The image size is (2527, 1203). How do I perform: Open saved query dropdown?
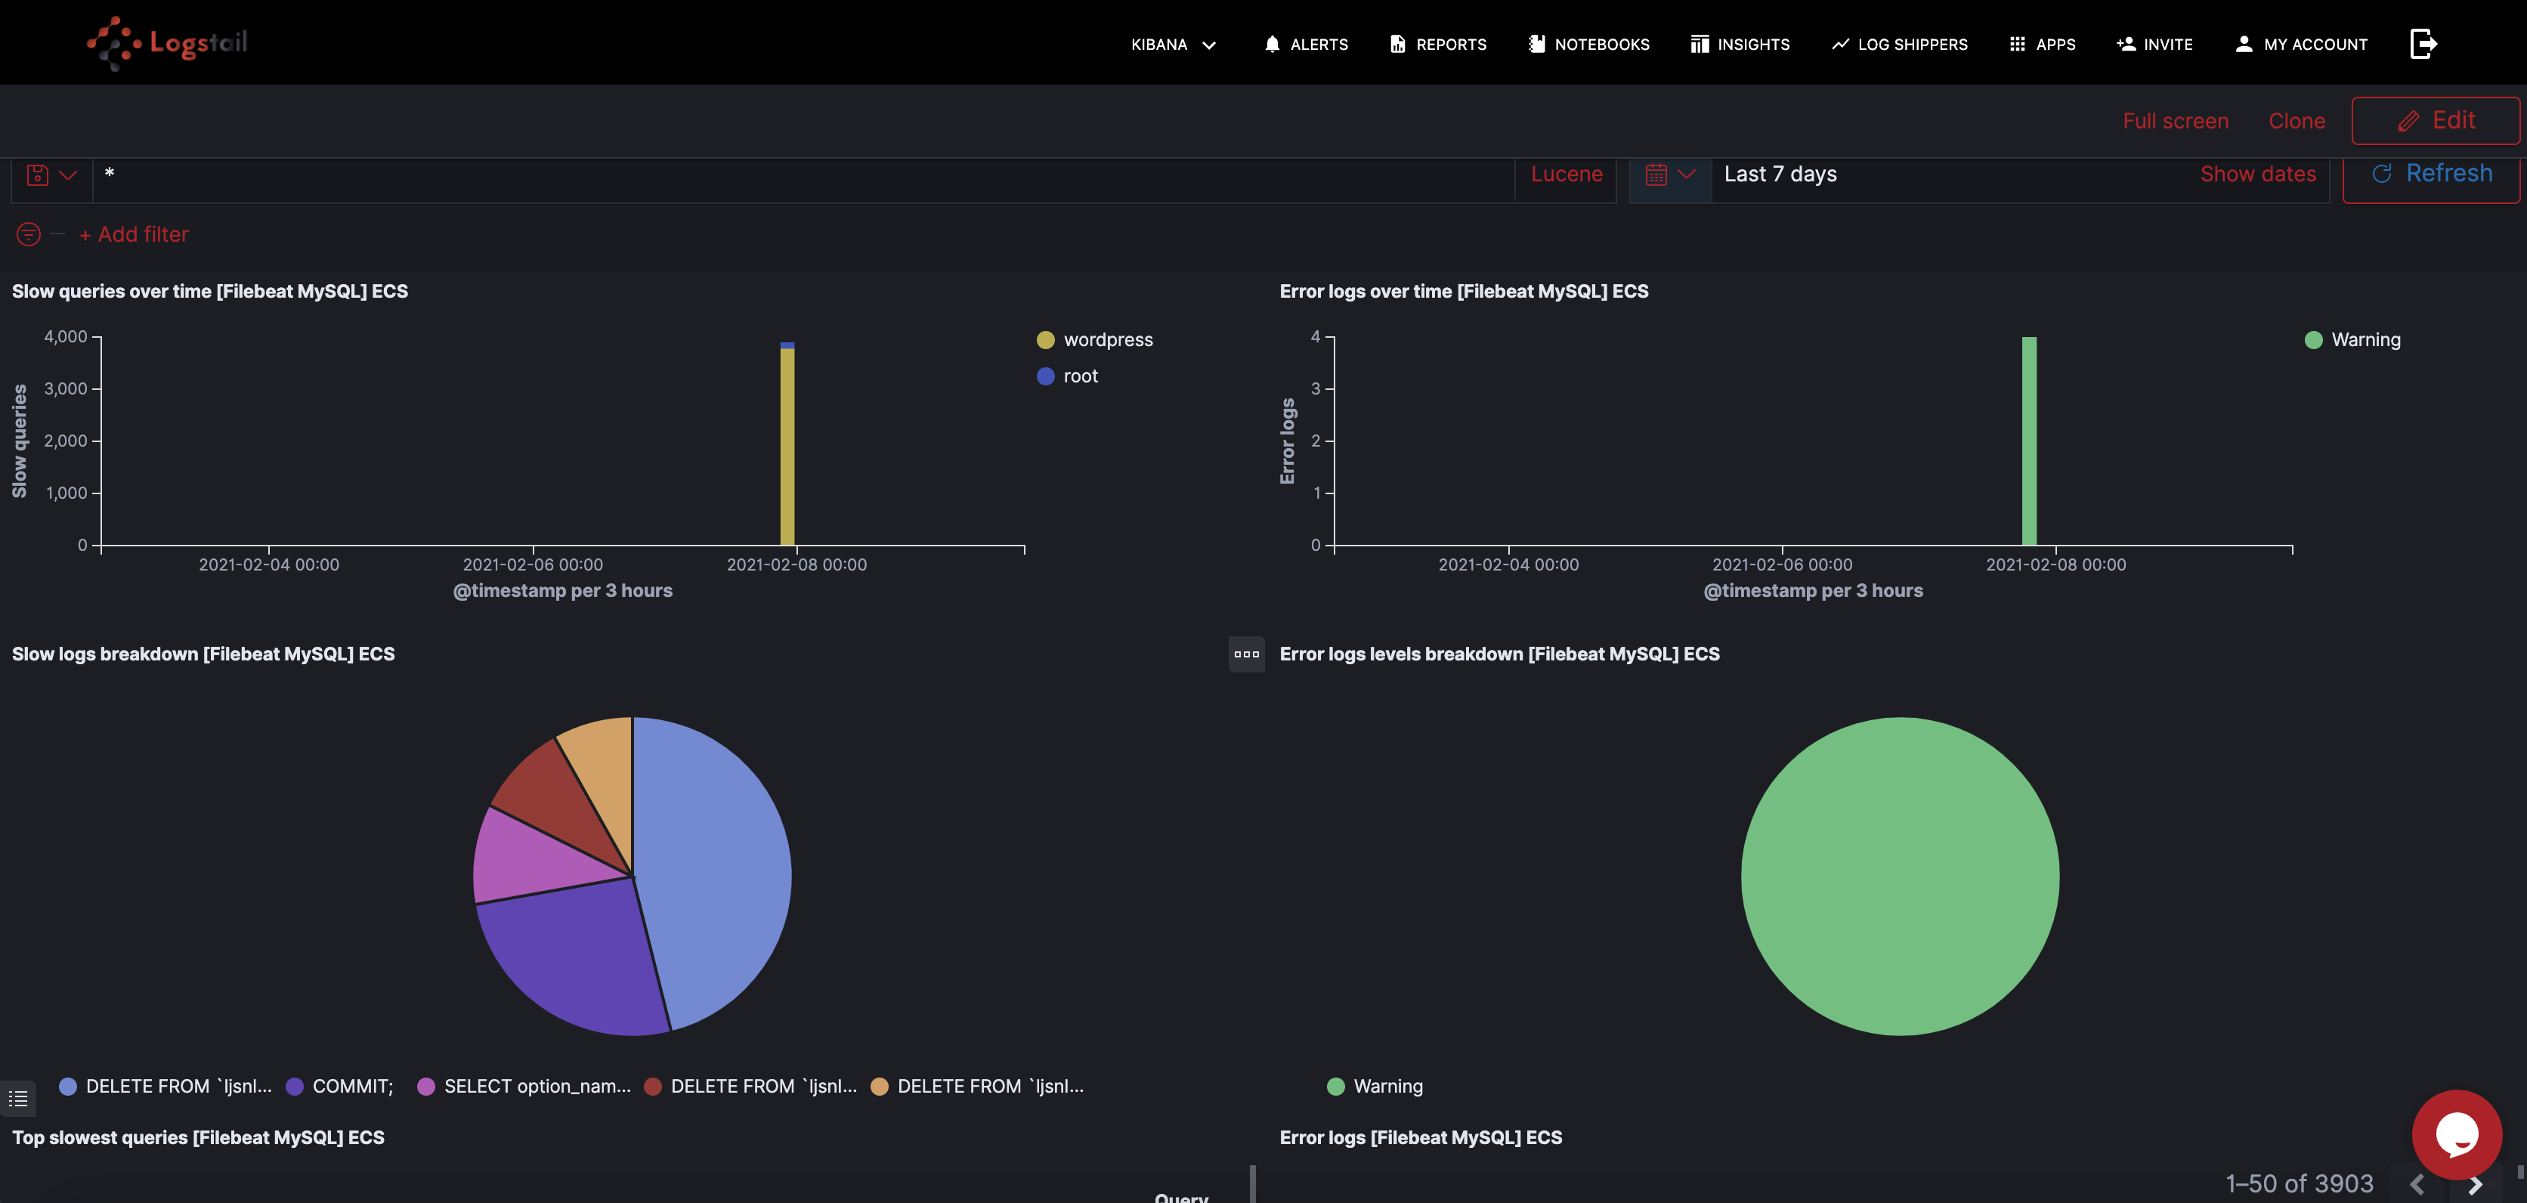(x=51, y=175)
